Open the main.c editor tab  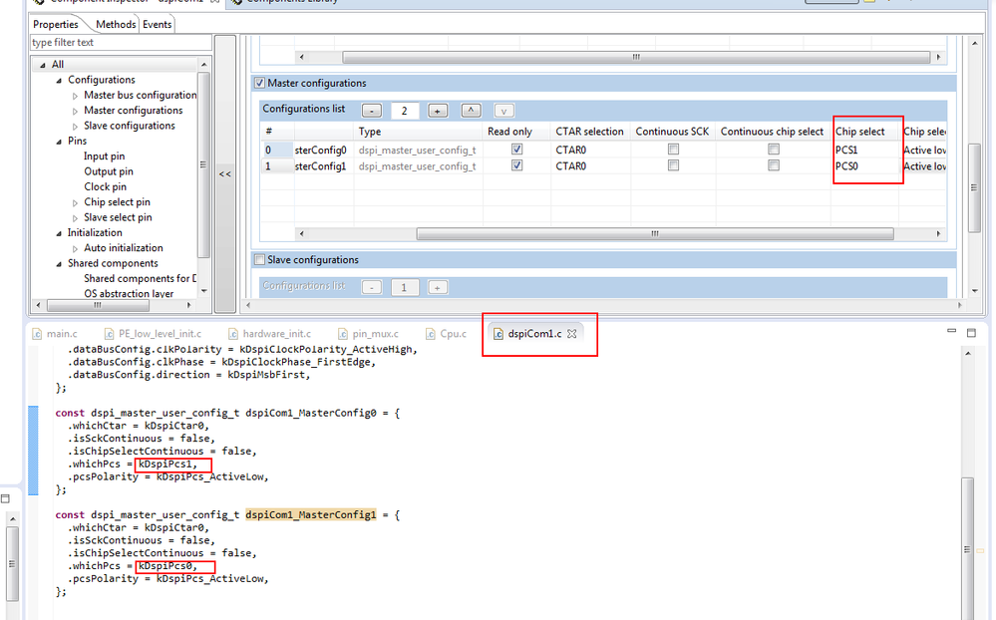(55, 334)
